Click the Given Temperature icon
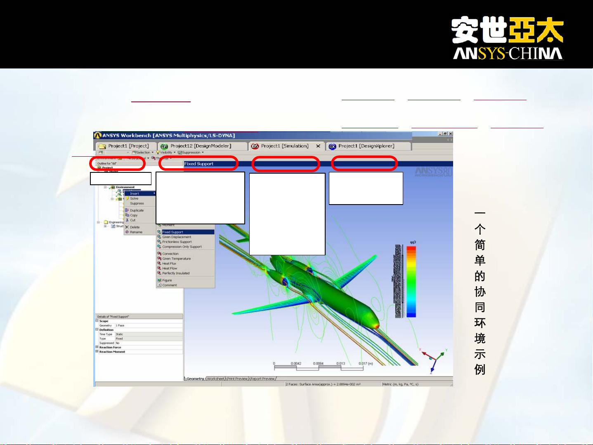Viewport: 593px width, 445px height. coord(159,259)
